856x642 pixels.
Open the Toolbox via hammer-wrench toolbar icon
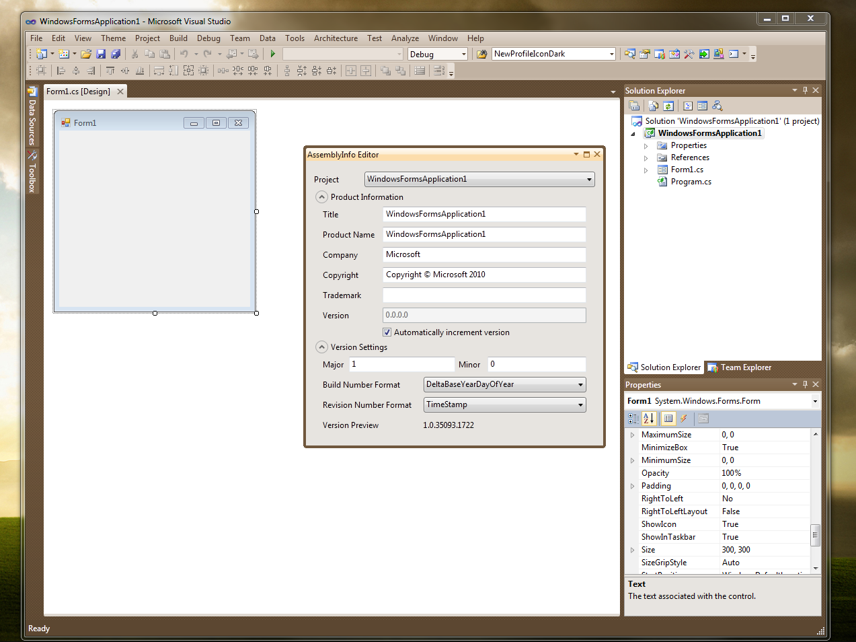(689, 54)
